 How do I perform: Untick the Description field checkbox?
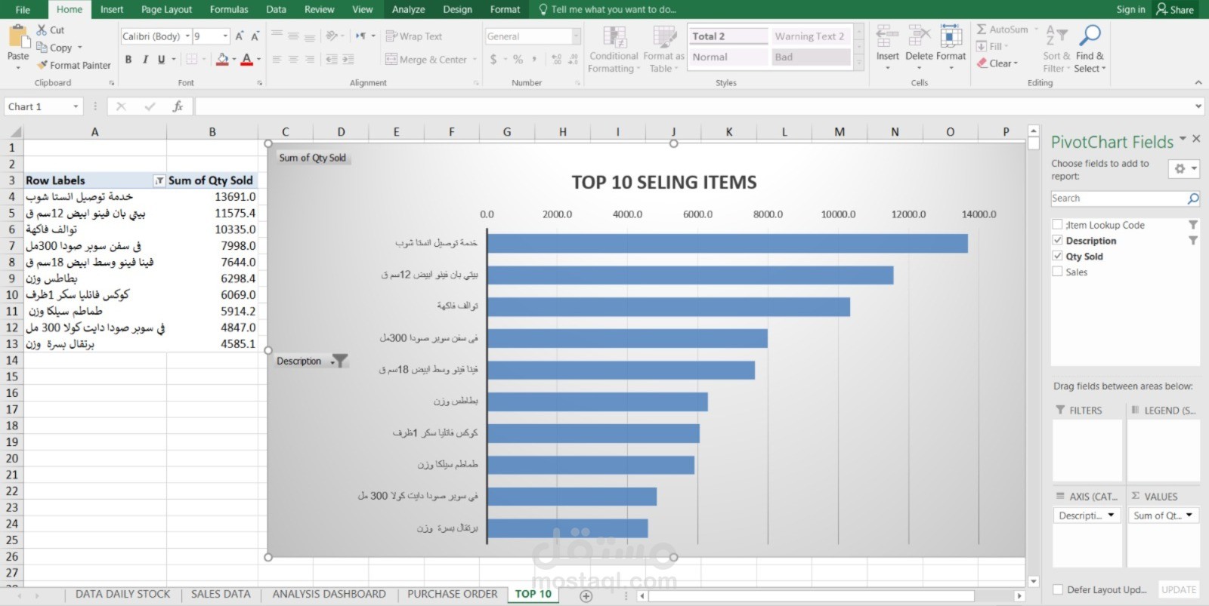pyautogui.click(x=1057, y=240)
